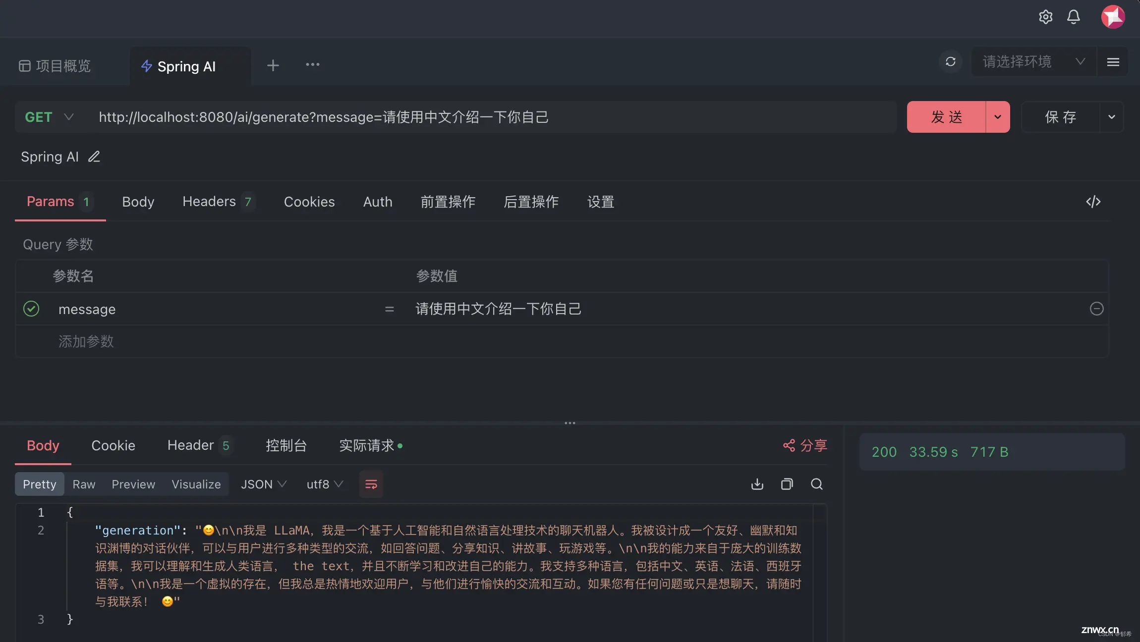
Task: Click the settings gear icon top right
Action: pyautogui.click(x=1044, y=17)
